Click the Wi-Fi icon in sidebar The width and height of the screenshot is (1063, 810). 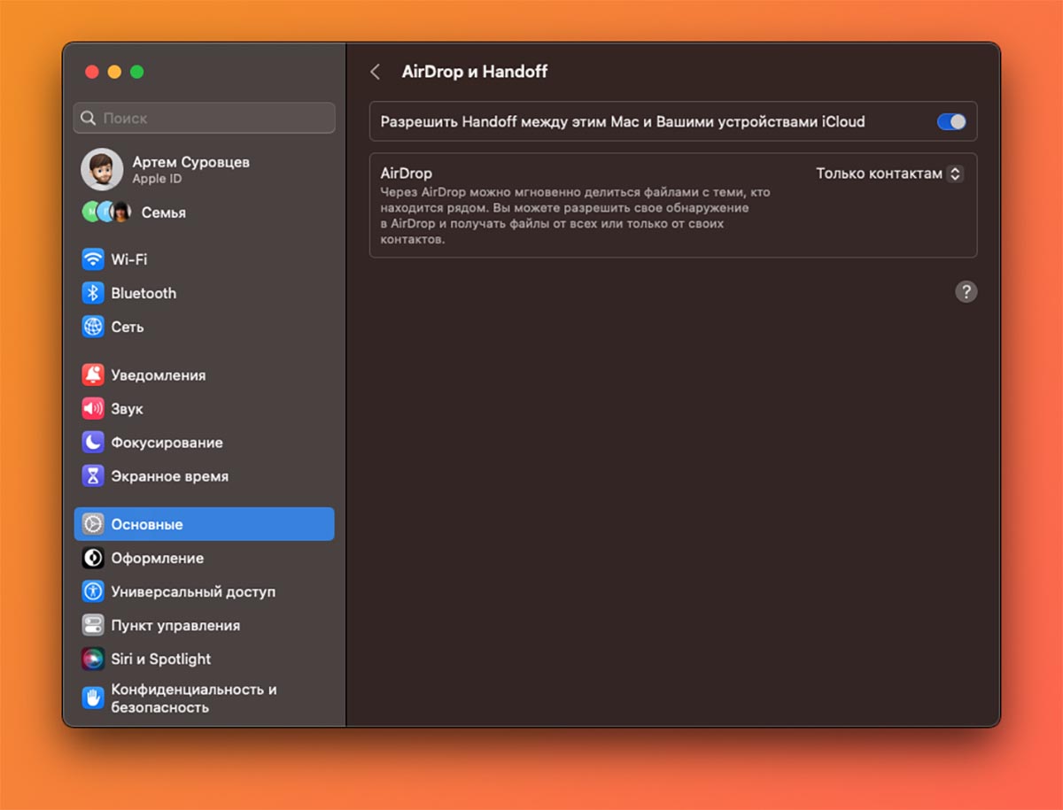pyautogui.click(x=93, y=259)
